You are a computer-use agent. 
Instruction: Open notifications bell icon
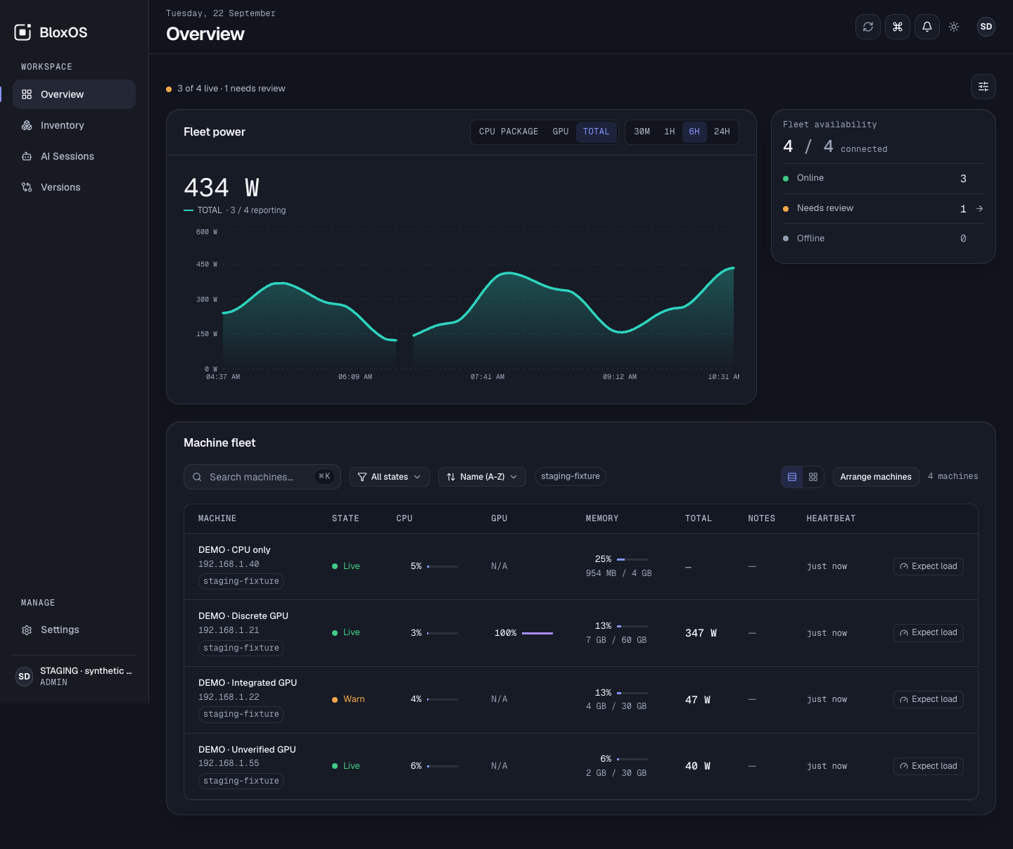pos(927,27)
